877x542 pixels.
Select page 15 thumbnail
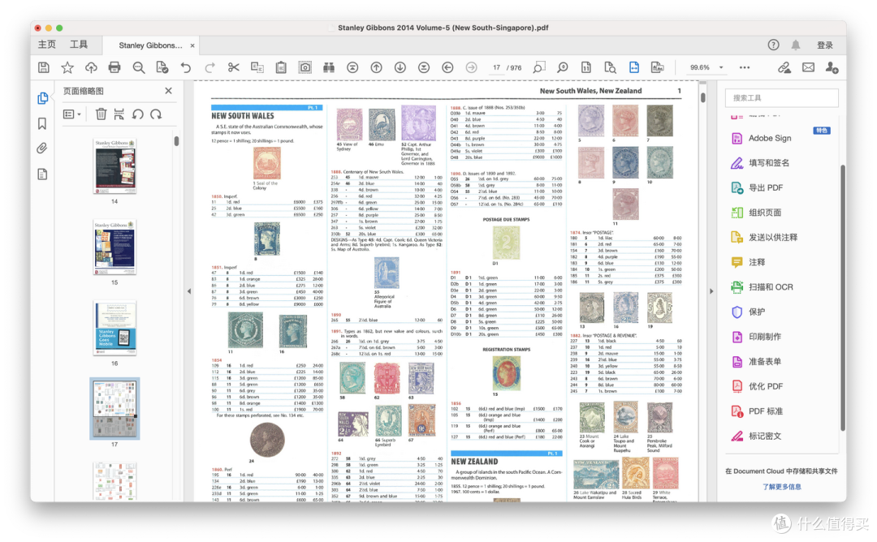point(114,247)
